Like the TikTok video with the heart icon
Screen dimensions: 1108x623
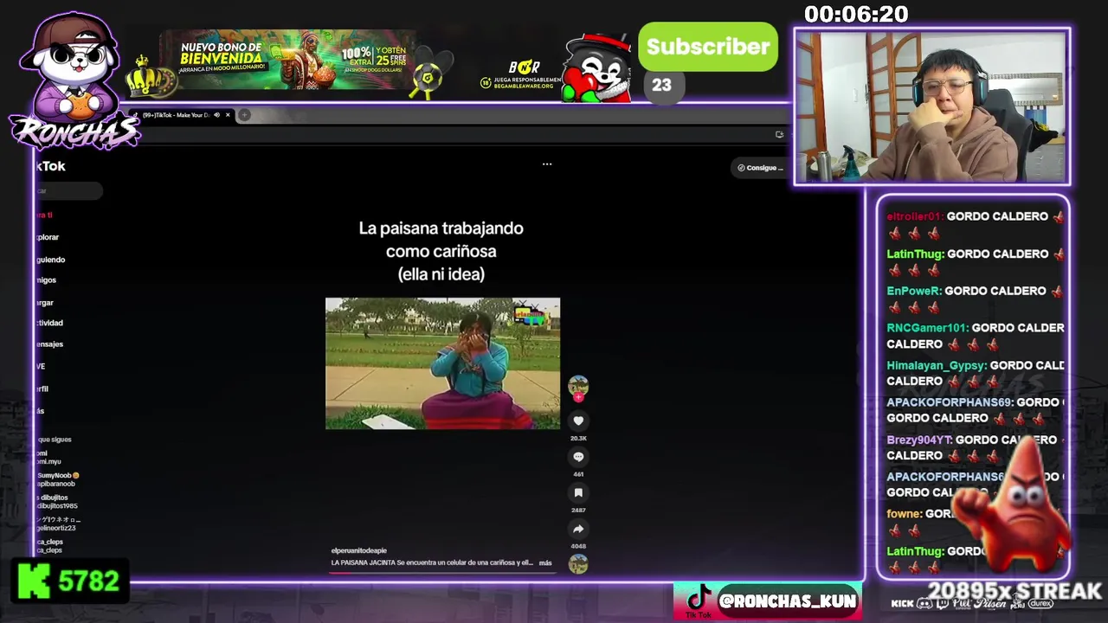(578, 421)
